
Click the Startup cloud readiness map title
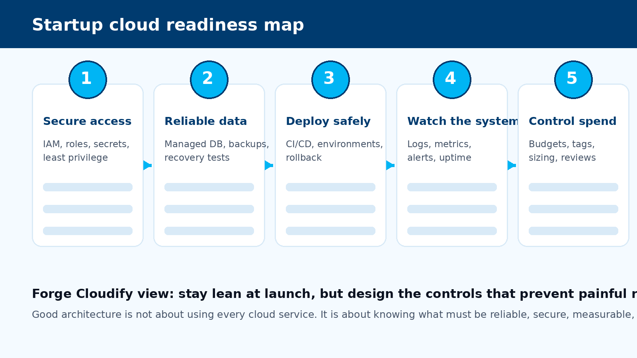coord(168,25)
